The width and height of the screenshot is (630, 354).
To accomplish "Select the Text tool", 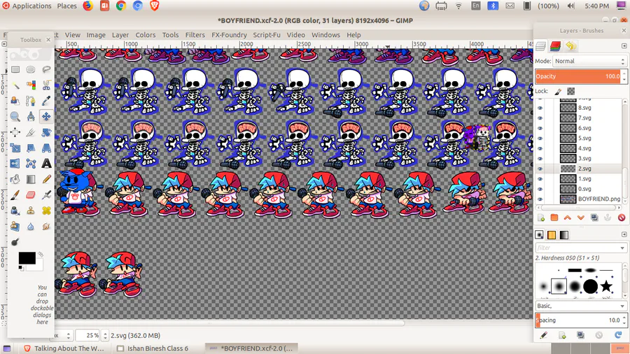I will 46,163.
